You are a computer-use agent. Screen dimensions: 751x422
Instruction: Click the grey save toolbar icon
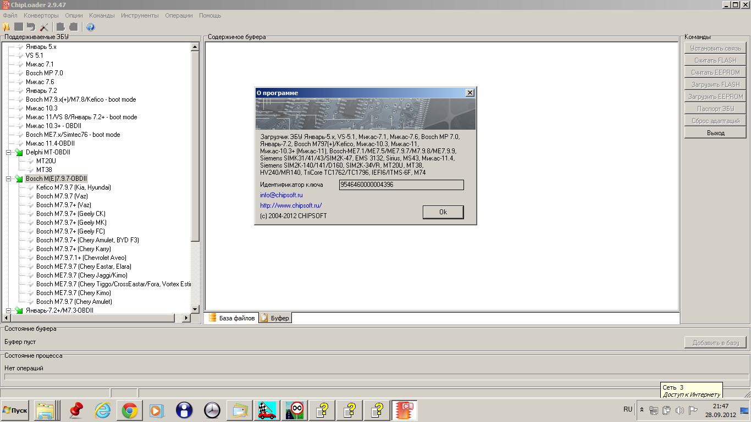click(x=19, y=27)
